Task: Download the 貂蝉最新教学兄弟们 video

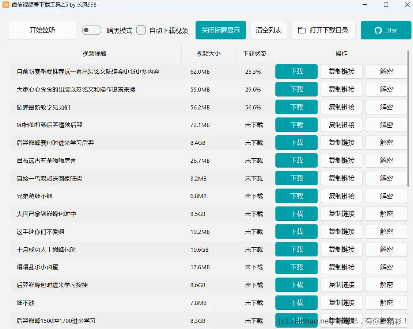Action: [296, 107]
